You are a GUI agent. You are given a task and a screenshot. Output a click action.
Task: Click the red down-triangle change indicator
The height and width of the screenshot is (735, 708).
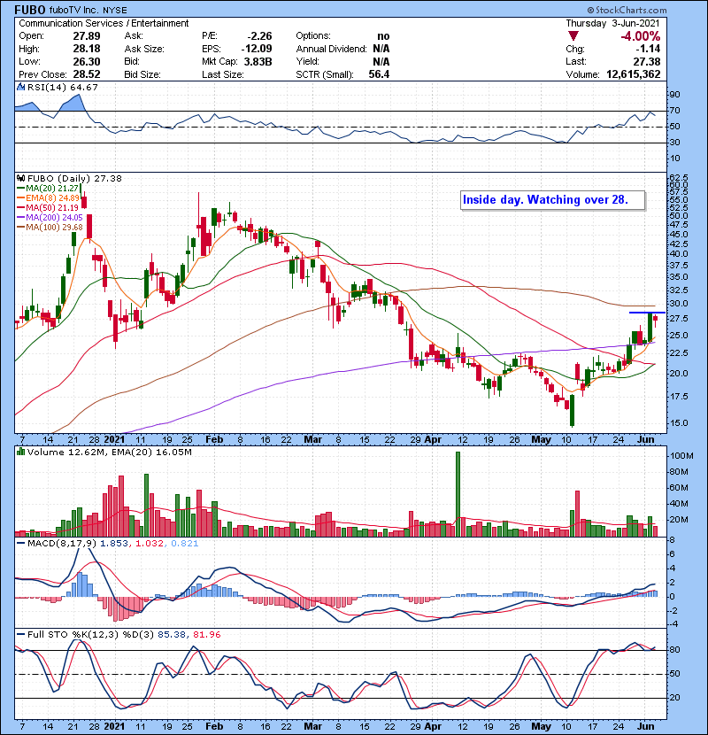click(573, 36)
